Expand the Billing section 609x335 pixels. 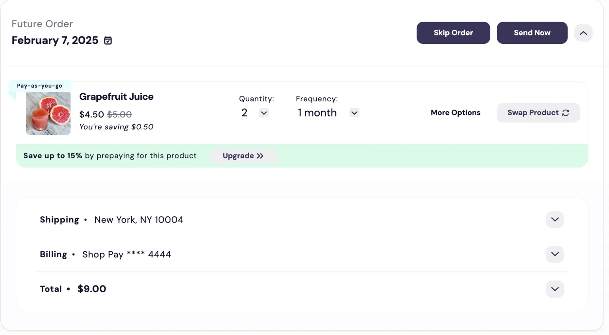coord(555,254)
